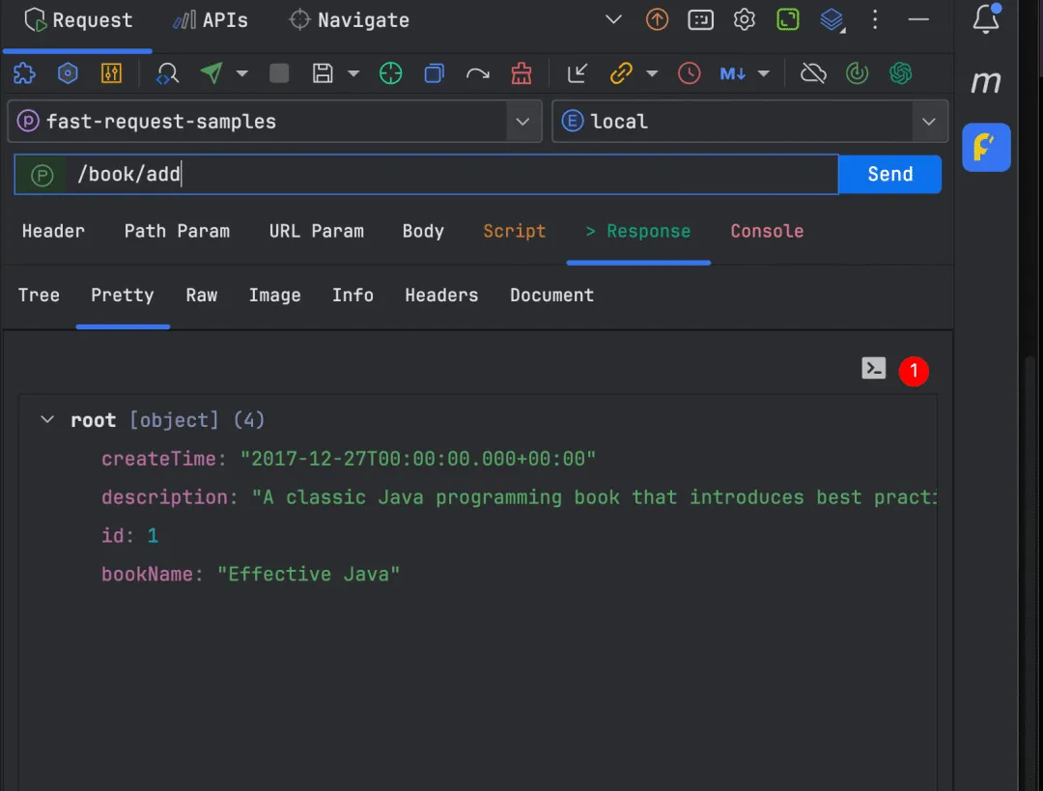Image resolution: width=1043 pixels, height=791 pixels.
Task: Click the floppy disk save icon
Action: (x=323, y=73)
